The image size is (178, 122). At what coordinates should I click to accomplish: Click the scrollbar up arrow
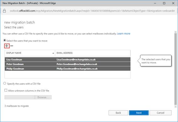(175, 32)
